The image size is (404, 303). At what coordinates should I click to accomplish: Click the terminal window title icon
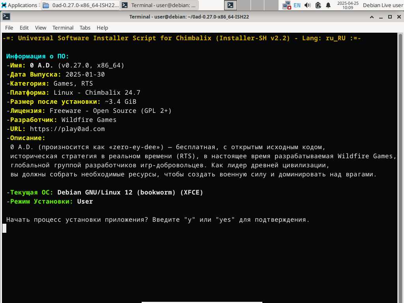(6, 17)
